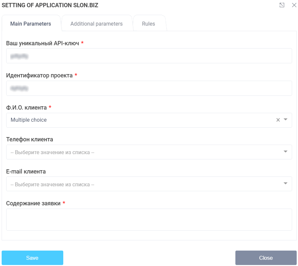Click the Ф.И.О. клиента dropdown arrow
Image resolution: width=298 pixels, height=266 pixels.
pos(285,120)
